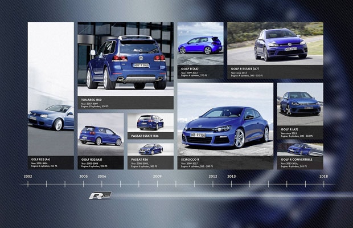Image resolution: width=353 pixels, height=228 pixels.
Task: Open the Golf R32 (A5) photo
Action: 100,134
